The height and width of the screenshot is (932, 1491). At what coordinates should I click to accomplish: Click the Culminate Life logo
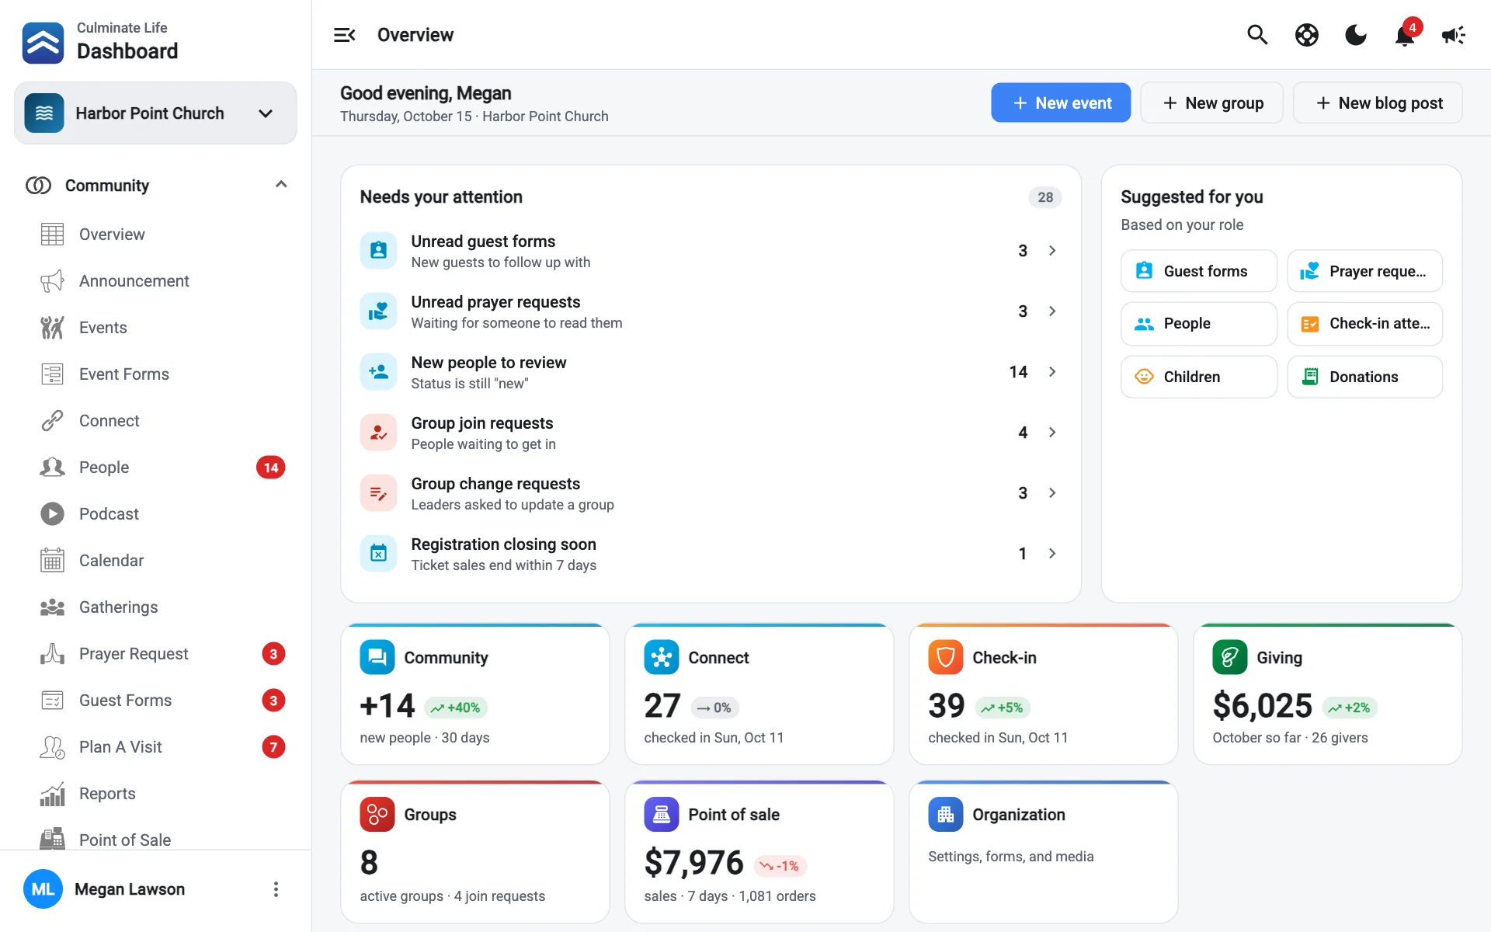(43, 43)
